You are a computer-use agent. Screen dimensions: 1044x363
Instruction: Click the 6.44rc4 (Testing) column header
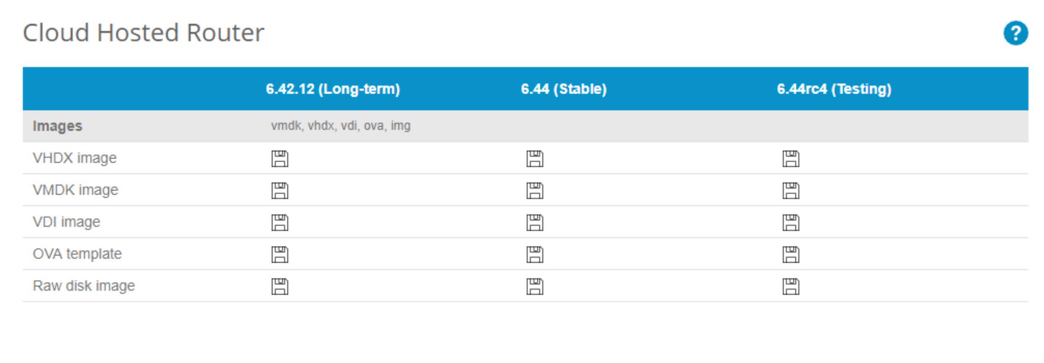pos(834,89)
